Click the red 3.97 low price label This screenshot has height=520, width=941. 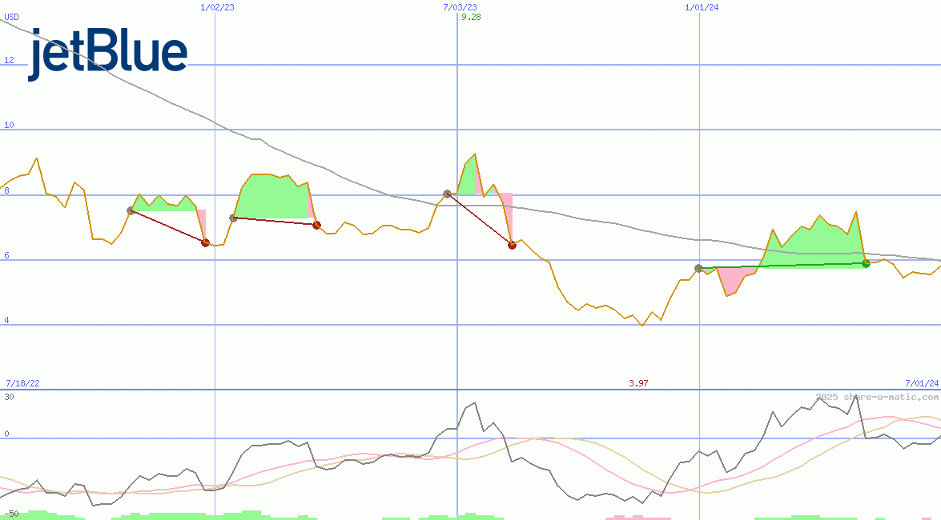[x=638, y=383]
